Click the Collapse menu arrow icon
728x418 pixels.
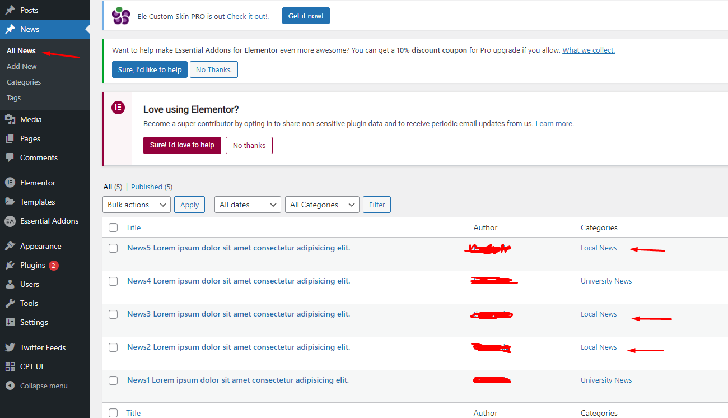coord(10,386)
